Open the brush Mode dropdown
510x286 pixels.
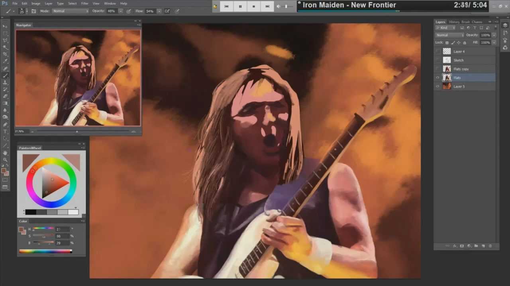[x=71, y=11]
